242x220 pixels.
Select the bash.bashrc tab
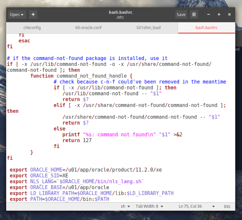(x=206, y=28)
